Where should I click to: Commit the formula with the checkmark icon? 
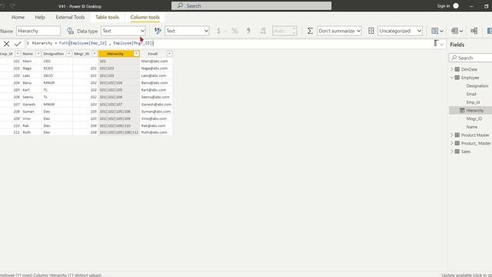click(x=18, y=44)
